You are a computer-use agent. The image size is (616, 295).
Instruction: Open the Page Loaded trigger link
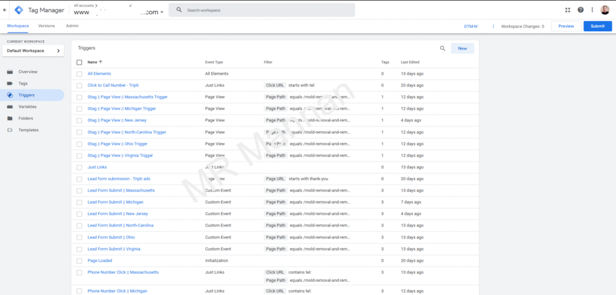click(x=100, y=260)
